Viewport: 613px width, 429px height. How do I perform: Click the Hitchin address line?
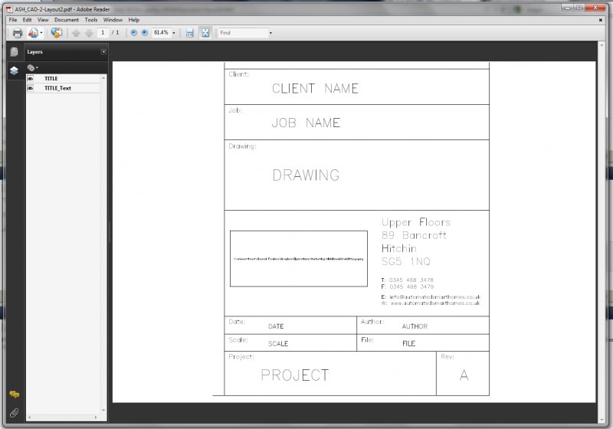pos(398,248)
